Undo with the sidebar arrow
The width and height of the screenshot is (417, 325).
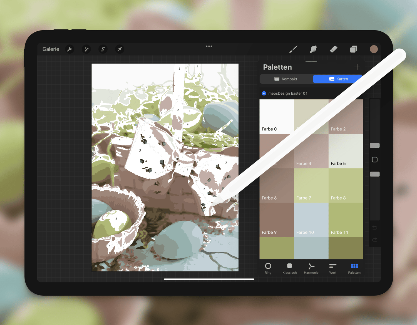[375, 228]
